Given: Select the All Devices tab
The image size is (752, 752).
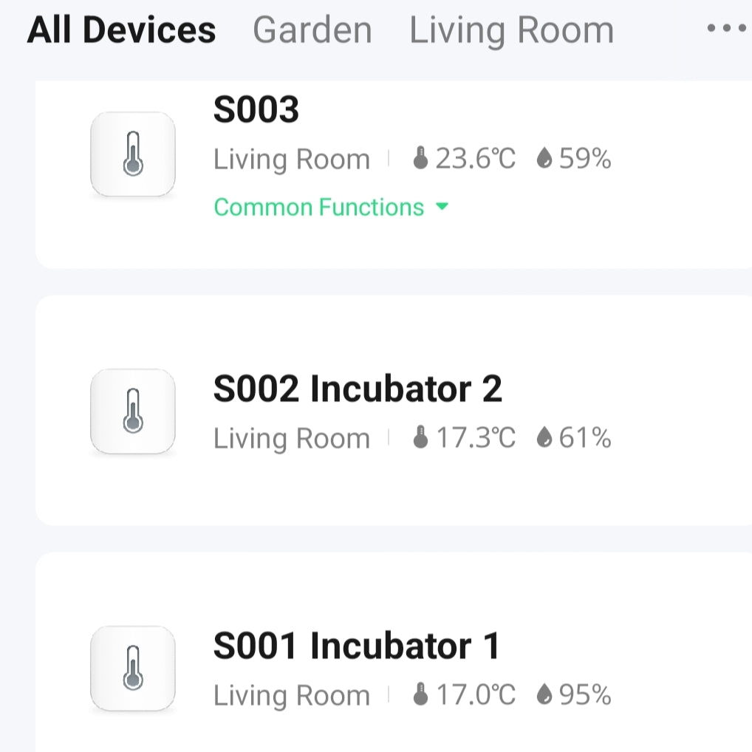Looking at the screenshot, I should [121, 30].
